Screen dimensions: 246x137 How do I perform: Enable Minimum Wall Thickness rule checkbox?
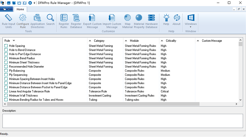[x=6, y=95]
